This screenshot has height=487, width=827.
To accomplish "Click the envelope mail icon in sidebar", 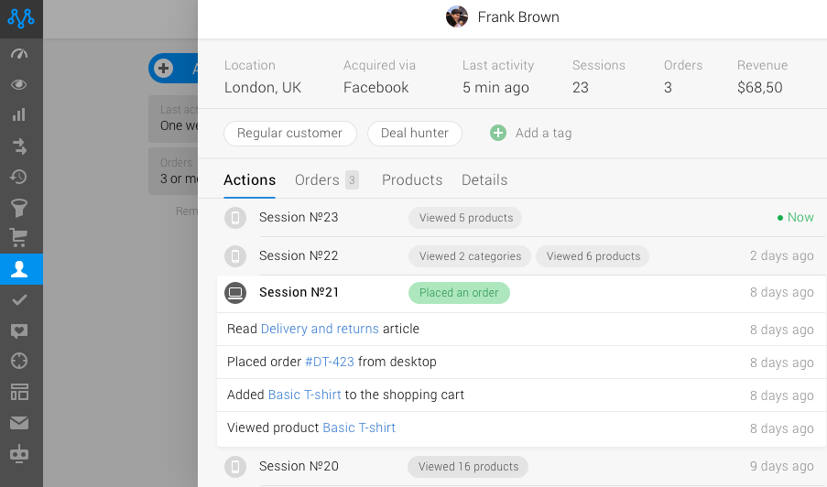I will tap(19, 423).
